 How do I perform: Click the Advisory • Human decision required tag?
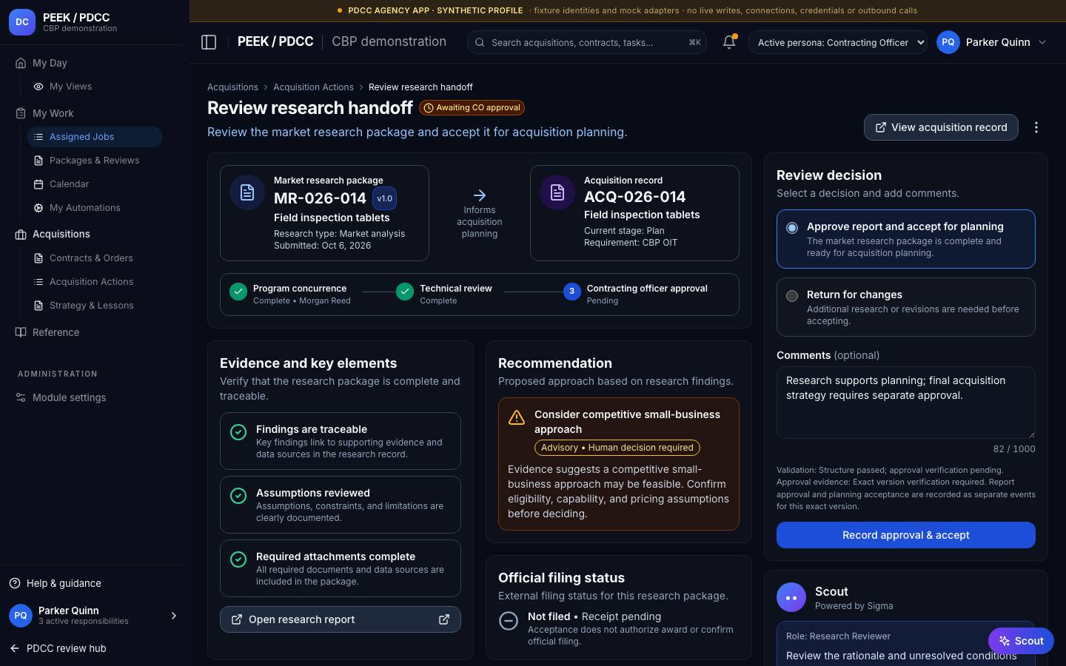click(617, 448)
